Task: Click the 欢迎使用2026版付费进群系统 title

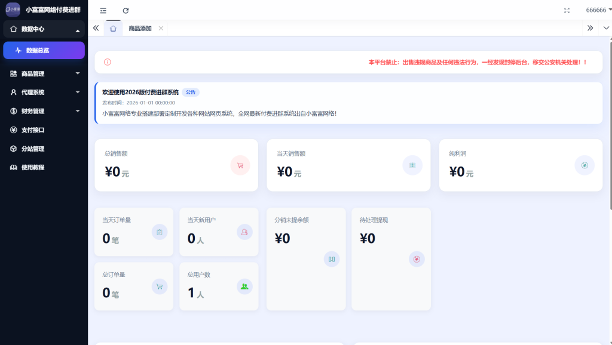Action: pyautogui.click(x=140, y=93)
